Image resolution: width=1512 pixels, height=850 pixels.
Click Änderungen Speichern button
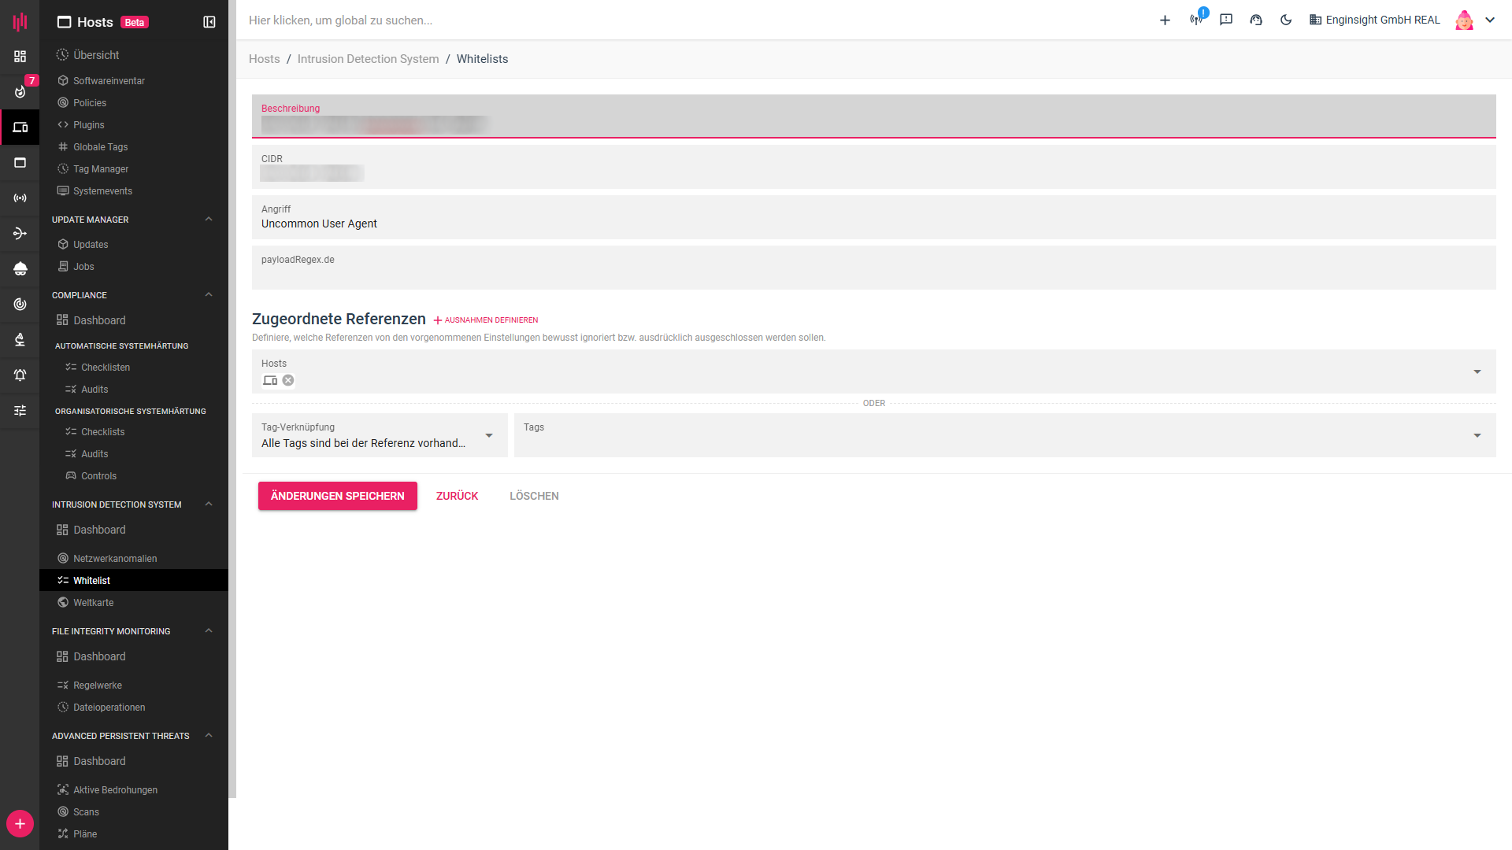(x=337, y=496)
